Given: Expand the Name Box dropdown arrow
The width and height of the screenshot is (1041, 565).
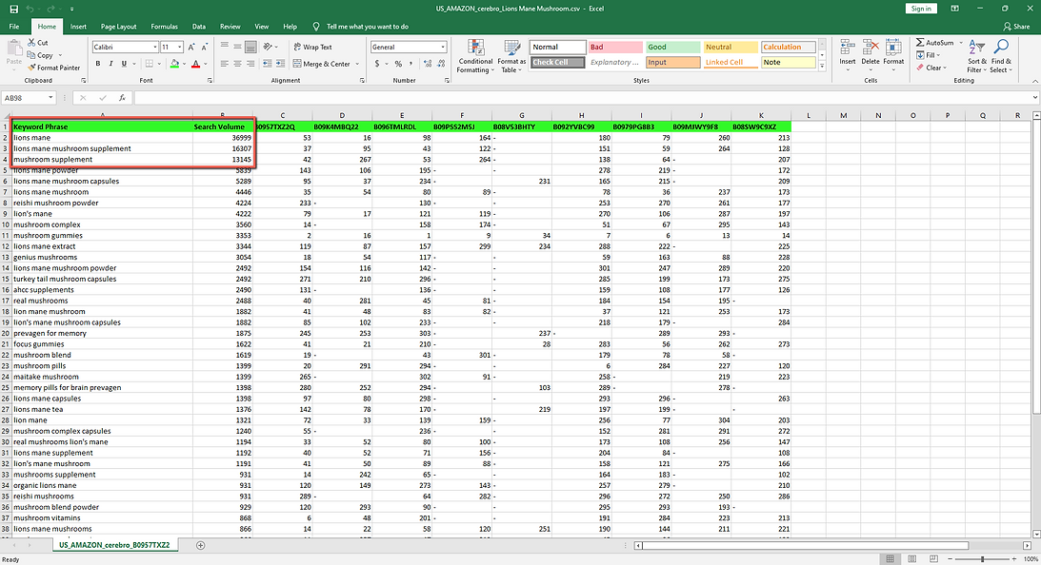Looking at the screenshot, I should coord(50,97).
